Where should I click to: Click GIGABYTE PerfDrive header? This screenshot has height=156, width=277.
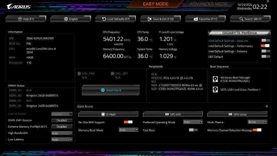click(239, 33)
